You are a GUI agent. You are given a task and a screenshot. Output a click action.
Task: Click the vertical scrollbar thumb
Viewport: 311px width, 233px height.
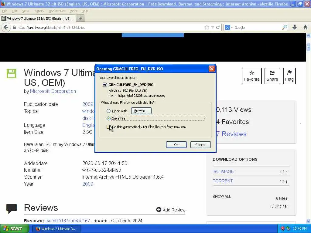coord(309,47)
